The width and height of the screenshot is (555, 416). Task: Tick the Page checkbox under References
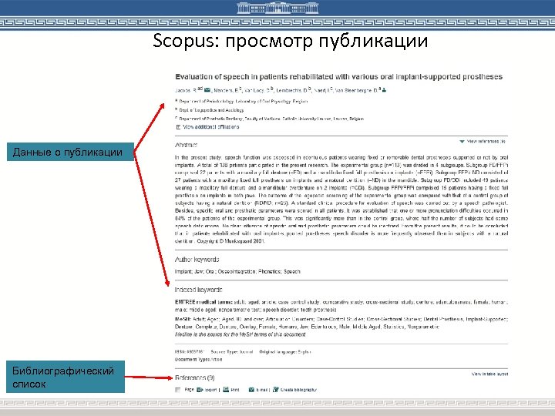[178, 390]
